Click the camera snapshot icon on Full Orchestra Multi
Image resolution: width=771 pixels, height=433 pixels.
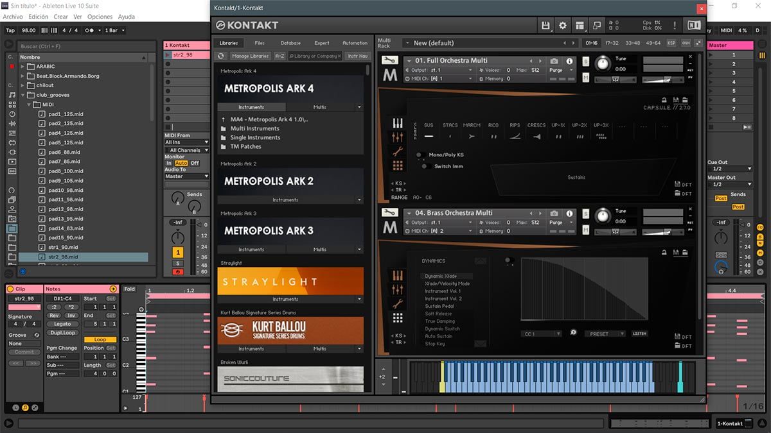[x=554, y=61]
